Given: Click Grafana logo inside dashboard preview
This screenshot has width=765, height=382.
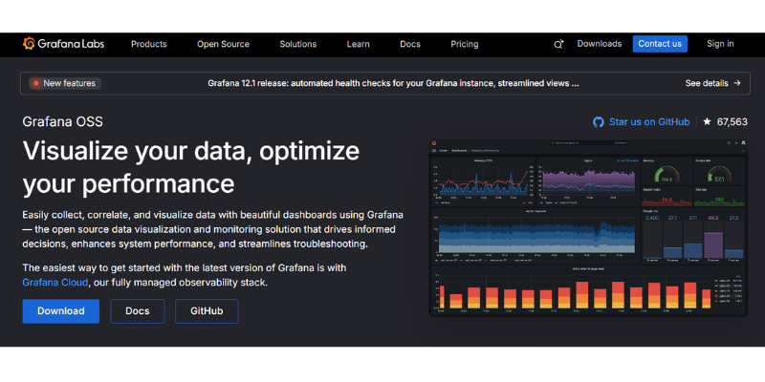Looking at the screenshot, I should coord(435,142).
